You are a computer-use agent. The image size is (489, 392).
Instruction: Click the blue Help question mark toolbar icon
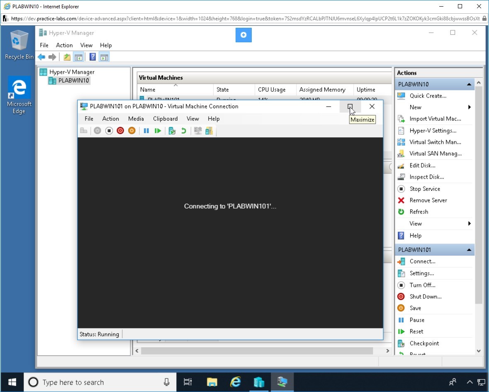click(92, 57)
